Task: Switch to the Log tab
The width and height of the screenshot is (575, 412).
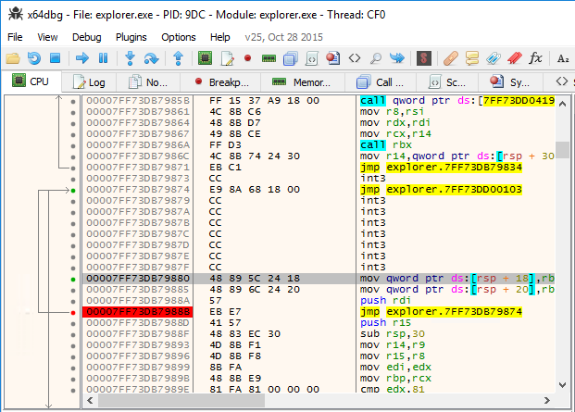Action: 89,82
